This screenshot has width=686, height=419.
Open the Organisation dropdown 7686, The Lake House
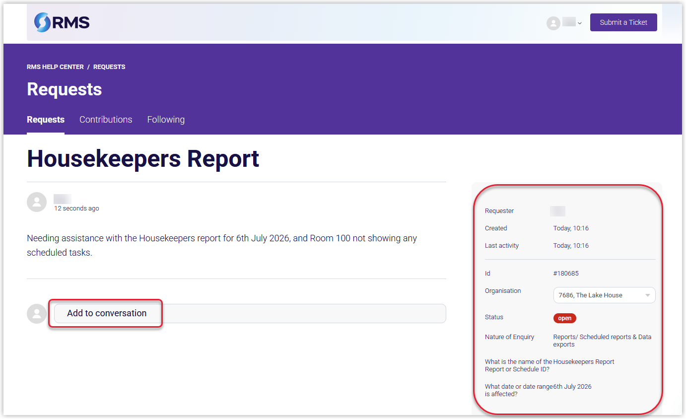tap(604, 295)
